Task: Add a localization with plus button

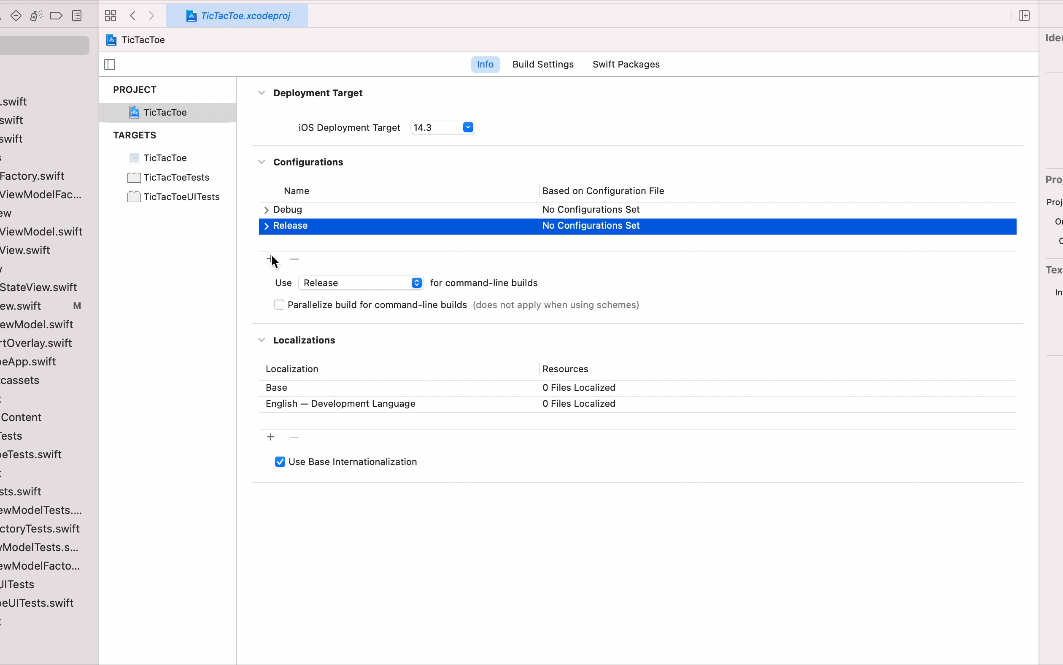Action: click(271, 437)
